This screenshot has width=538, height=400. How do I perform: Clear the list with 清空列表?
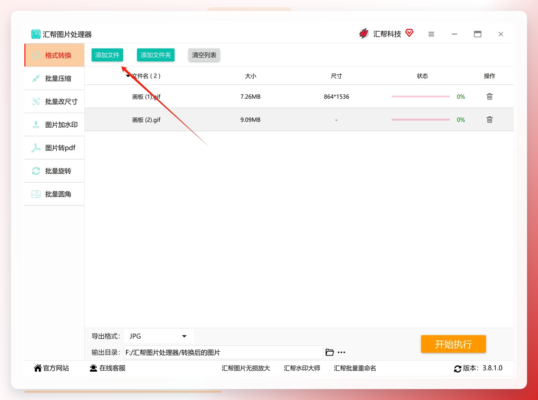point(204,55)
